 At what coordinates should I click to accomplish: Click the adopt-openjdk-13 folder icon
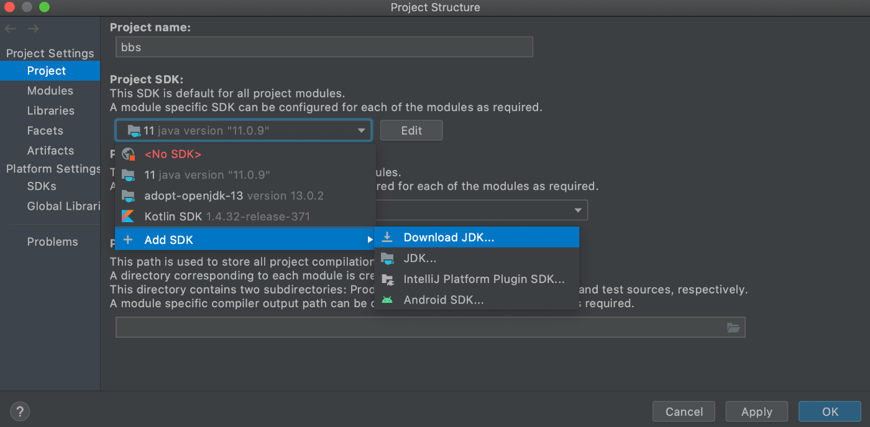[128, 196]
